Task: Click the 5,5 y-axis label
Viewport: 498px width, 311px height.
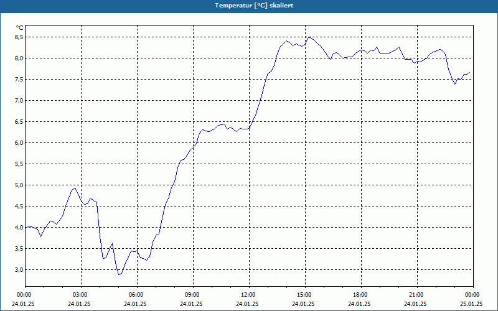Action: 19,164
